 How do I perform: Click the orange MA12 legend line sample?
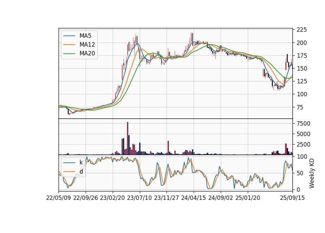69,45
